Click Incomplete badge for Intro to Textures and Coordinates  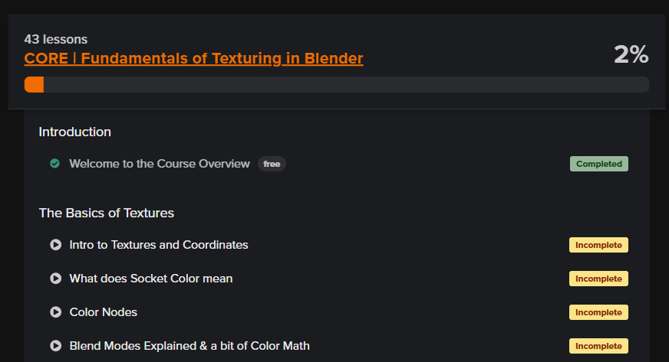598,245
